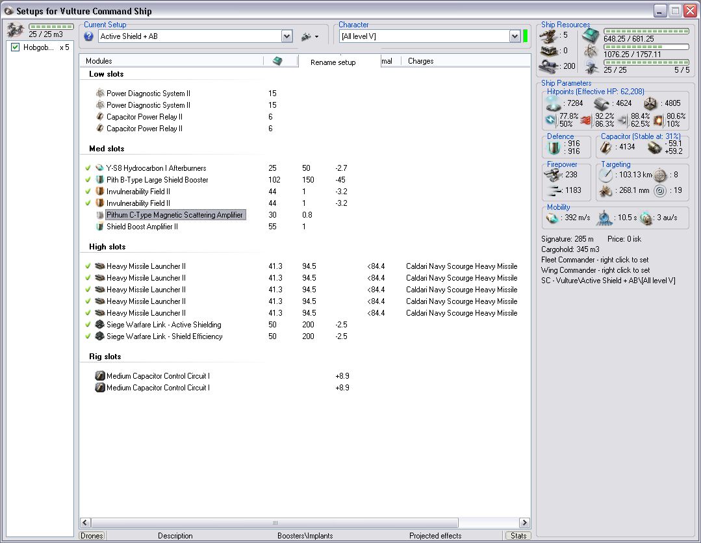Click the Mobility speed icon showing 392 m/s
Image resolution: width=701 pixels, height=543 pixels.
point(553,218)
